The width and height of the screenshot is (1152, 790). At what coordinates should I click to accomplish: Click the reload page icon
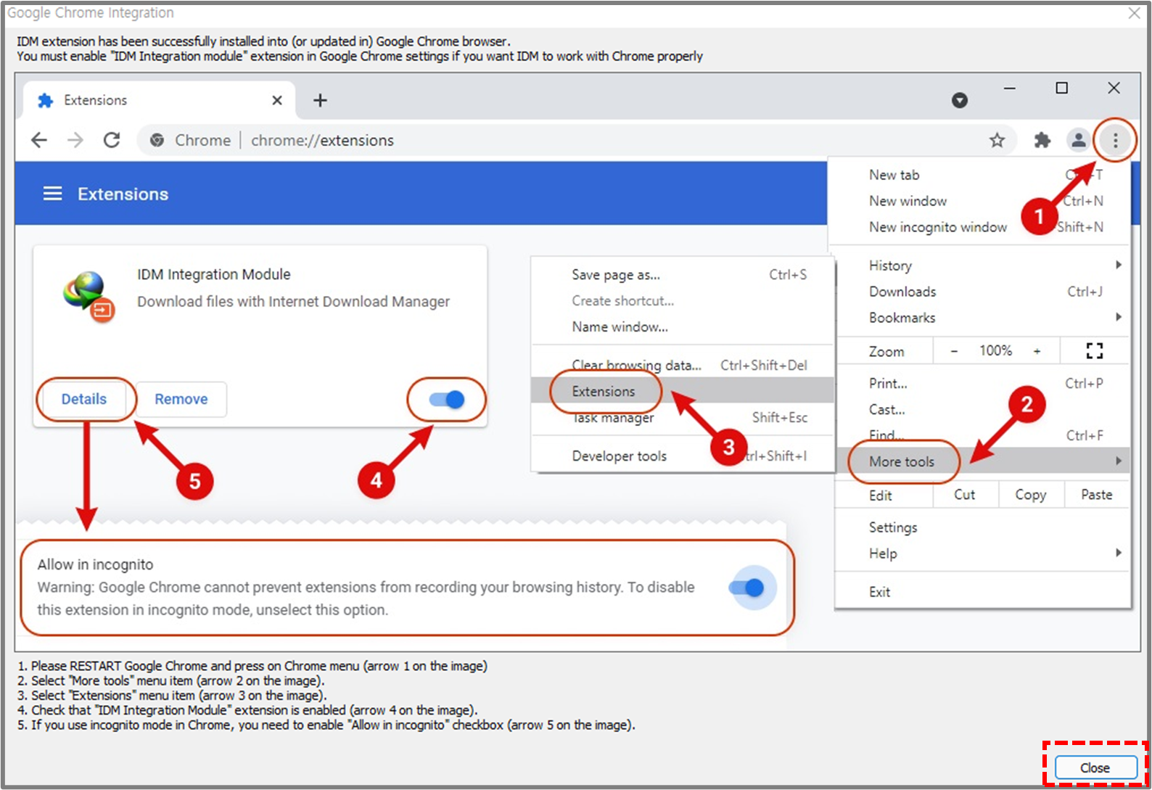[112, 140]
